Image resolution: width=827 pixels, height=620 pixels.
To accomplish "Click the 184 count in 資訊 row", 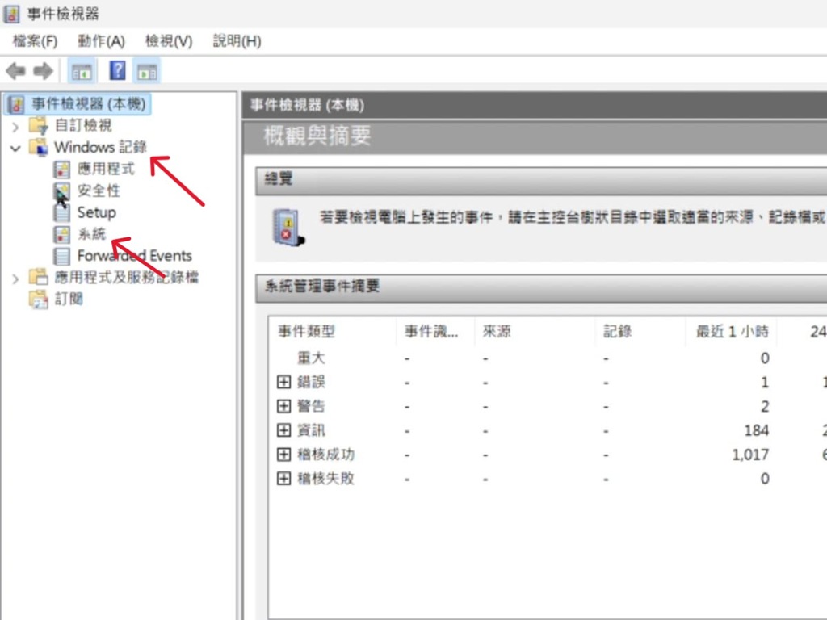I will (756, 431).
